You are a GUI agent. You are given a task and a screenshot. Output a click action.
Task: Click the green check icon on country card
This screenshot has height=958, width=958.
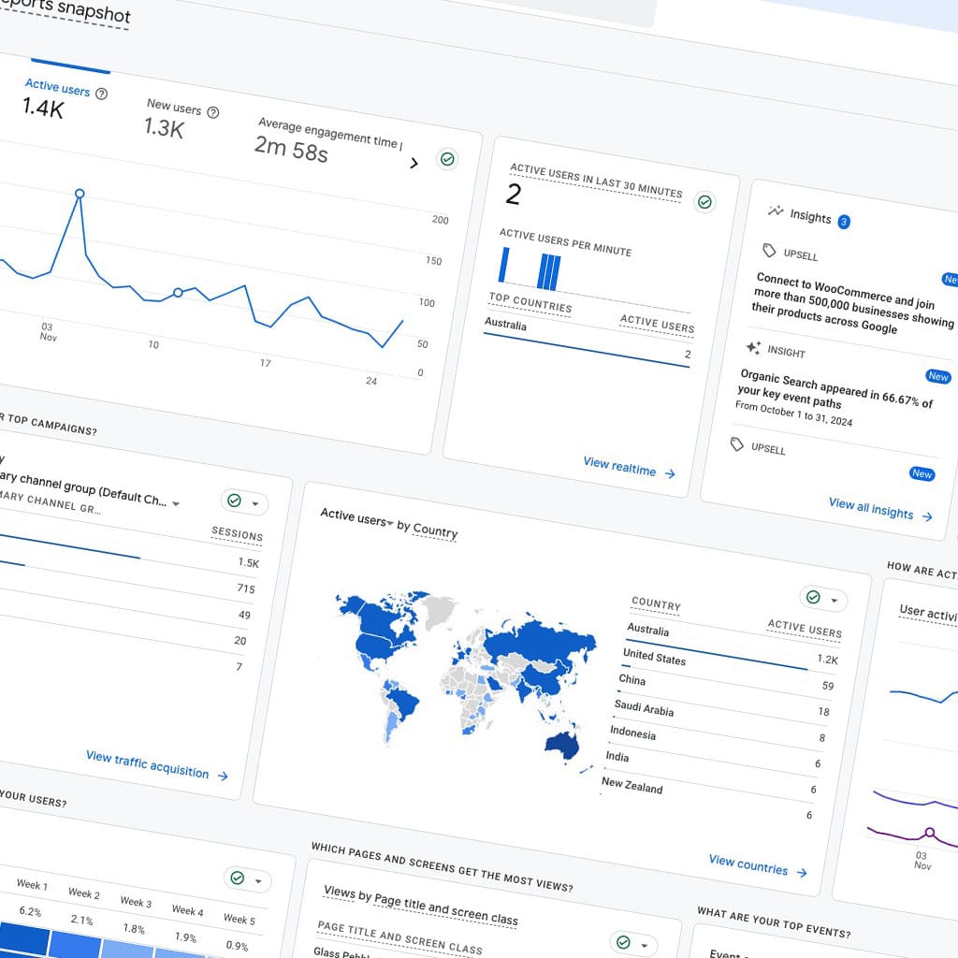point(813,597)
